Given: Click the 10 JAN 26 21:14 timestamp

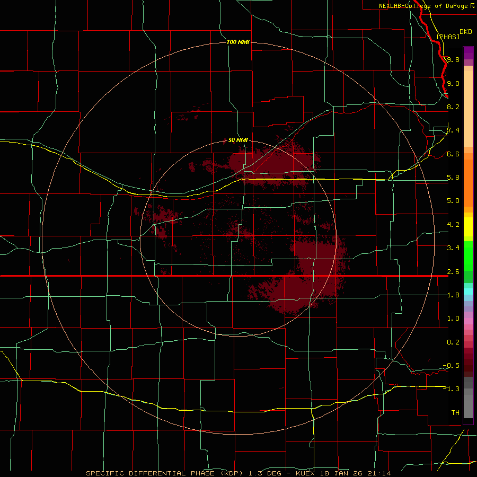Looking at the screenshot, I should (355, 473).
